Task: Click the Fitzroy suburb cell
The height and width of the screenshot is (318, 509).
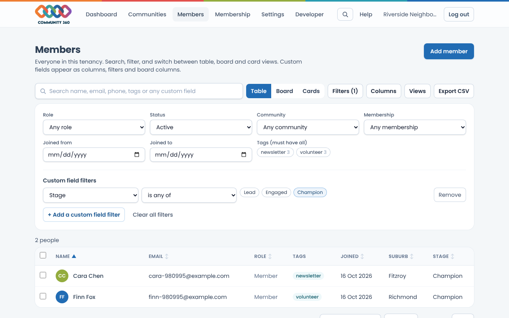Action: pos(397,276)
